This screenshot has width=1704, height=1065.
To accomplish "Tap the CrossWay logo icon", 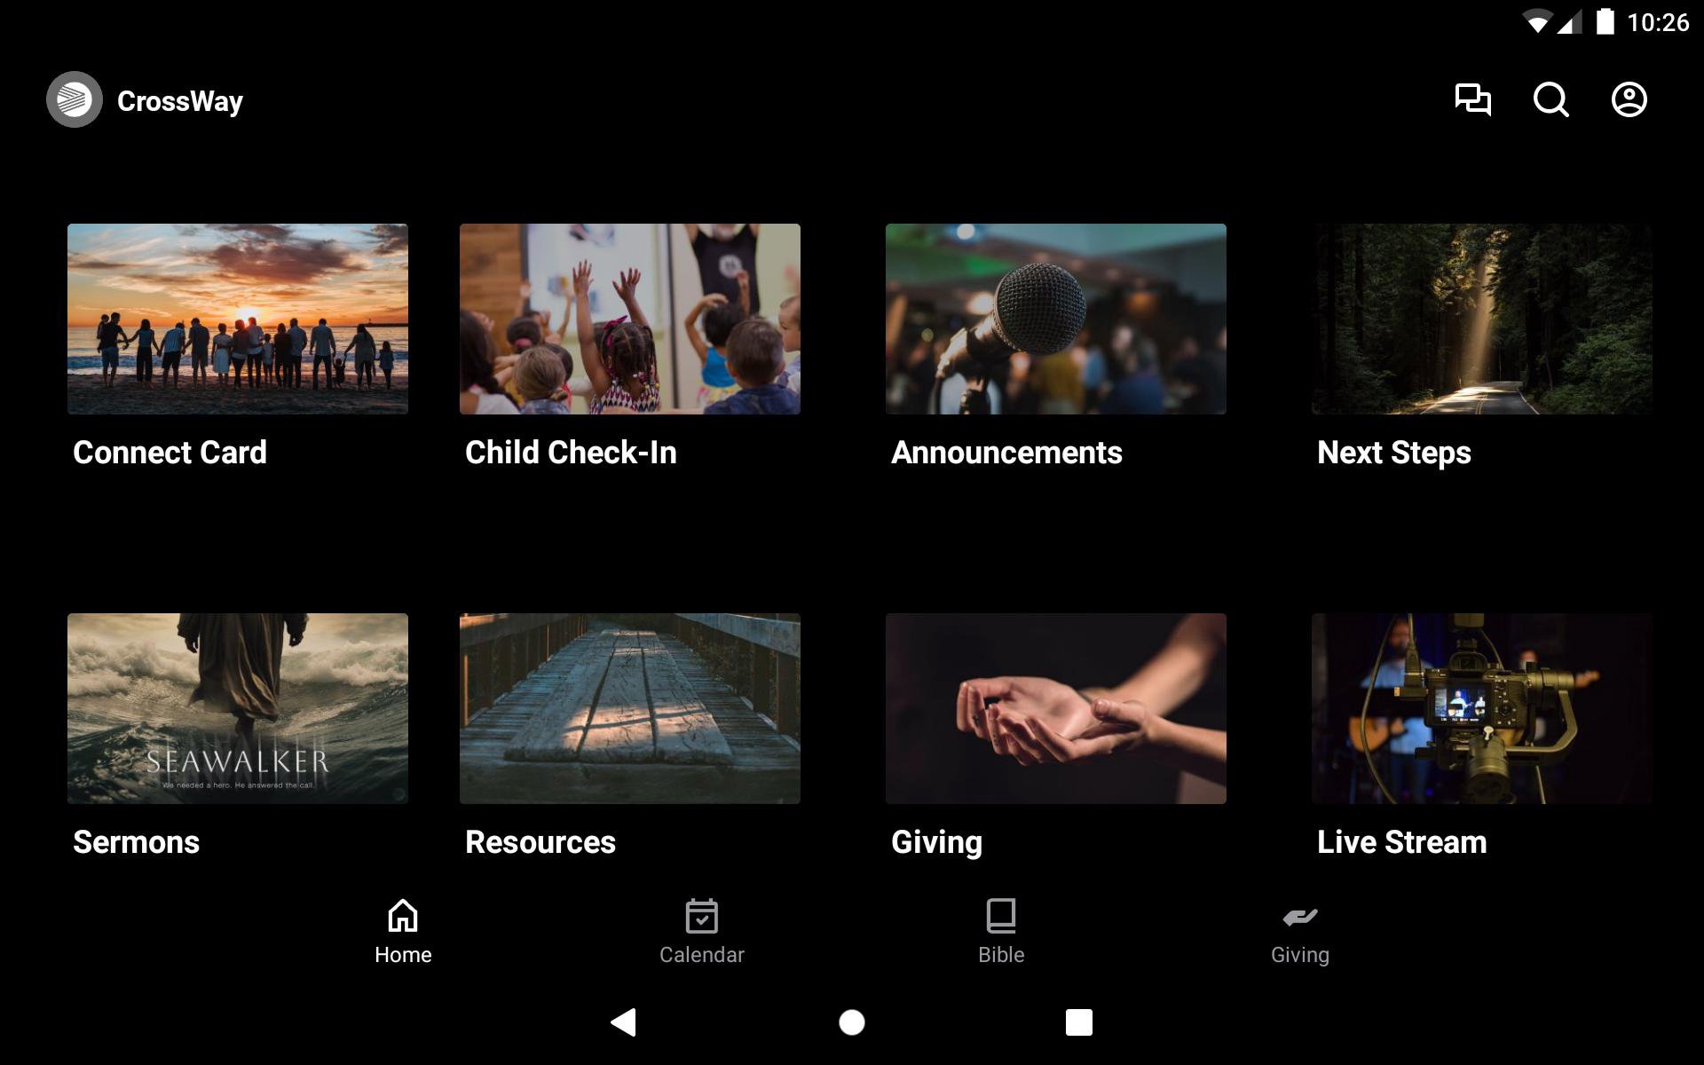I will (x=75, y=99).
